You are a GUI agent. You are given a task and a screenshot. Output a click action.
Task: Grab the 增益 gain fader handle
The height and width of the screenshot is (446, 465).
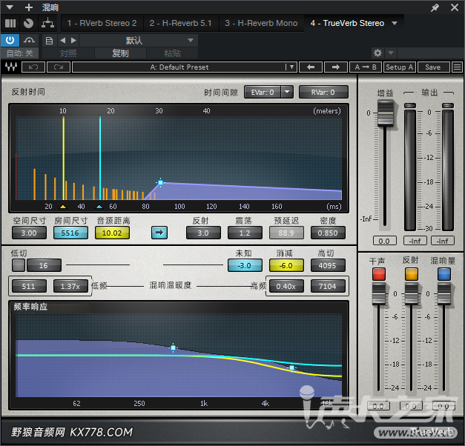(x=385, y=113)
